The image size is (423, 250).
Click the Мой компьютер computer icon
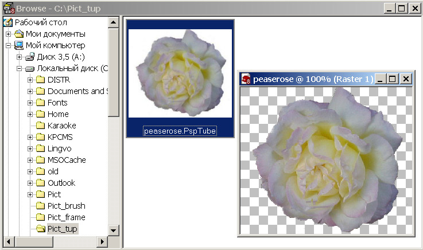[19, 45]
